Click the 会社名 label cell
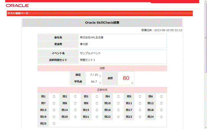The width and height of the screenshot is (207, 129). [58, 37]
